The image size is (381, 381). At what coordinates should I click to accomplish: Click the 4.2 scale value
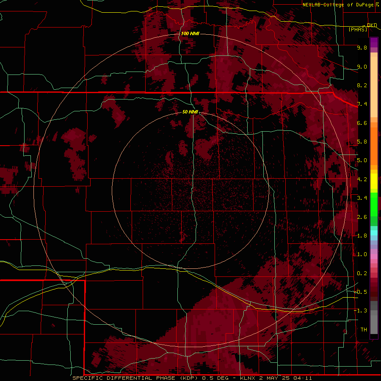[362, 179]
